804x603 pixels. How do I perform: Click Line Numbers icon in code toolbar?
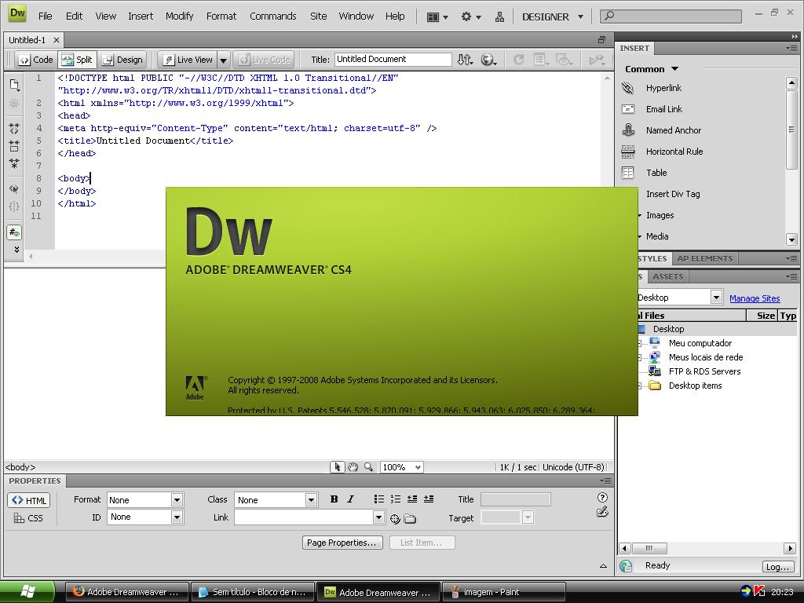(x=14, y=232)
